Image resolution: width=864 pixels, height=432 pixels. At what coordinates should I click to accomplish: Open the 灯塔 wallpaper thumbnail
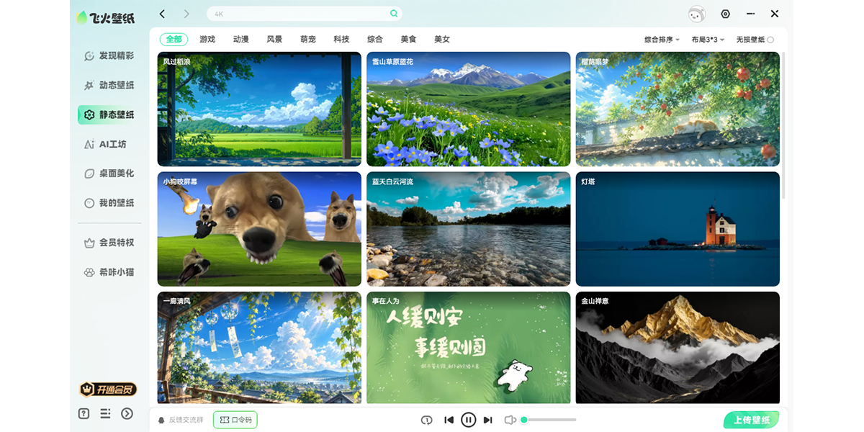tap(678, 229)
